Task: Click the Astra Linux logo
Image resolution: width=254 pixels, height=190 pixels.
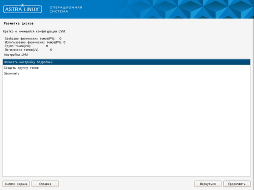Action: [x=22, y=9]
